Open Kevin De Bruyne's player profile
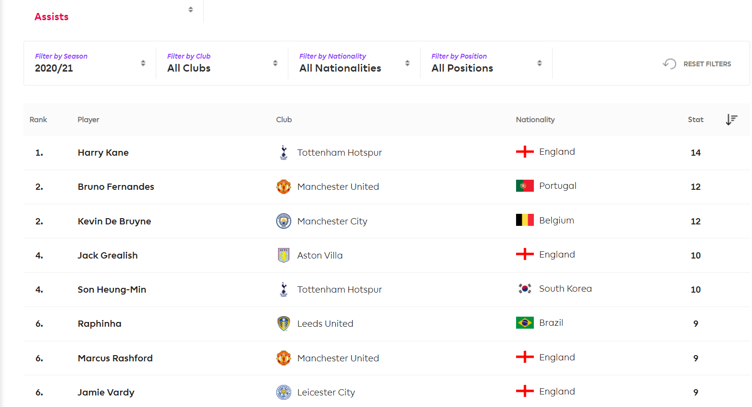The image size is (752, 407). click(x=114, y=222)
